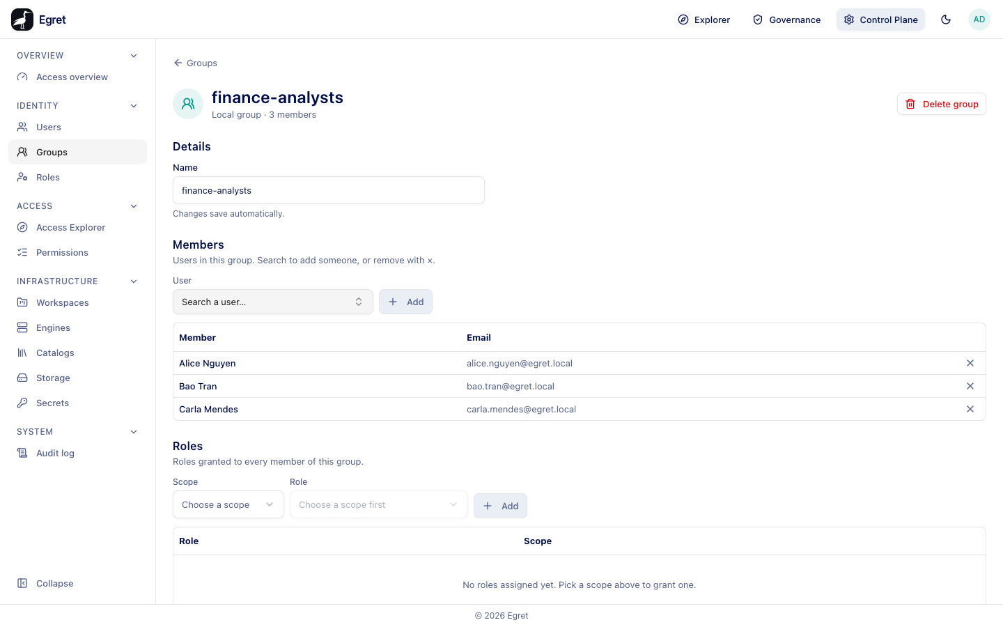Select alice.nguyen@egret.local email text
The image size is (1003, 627).
click(x=520, y=364)
